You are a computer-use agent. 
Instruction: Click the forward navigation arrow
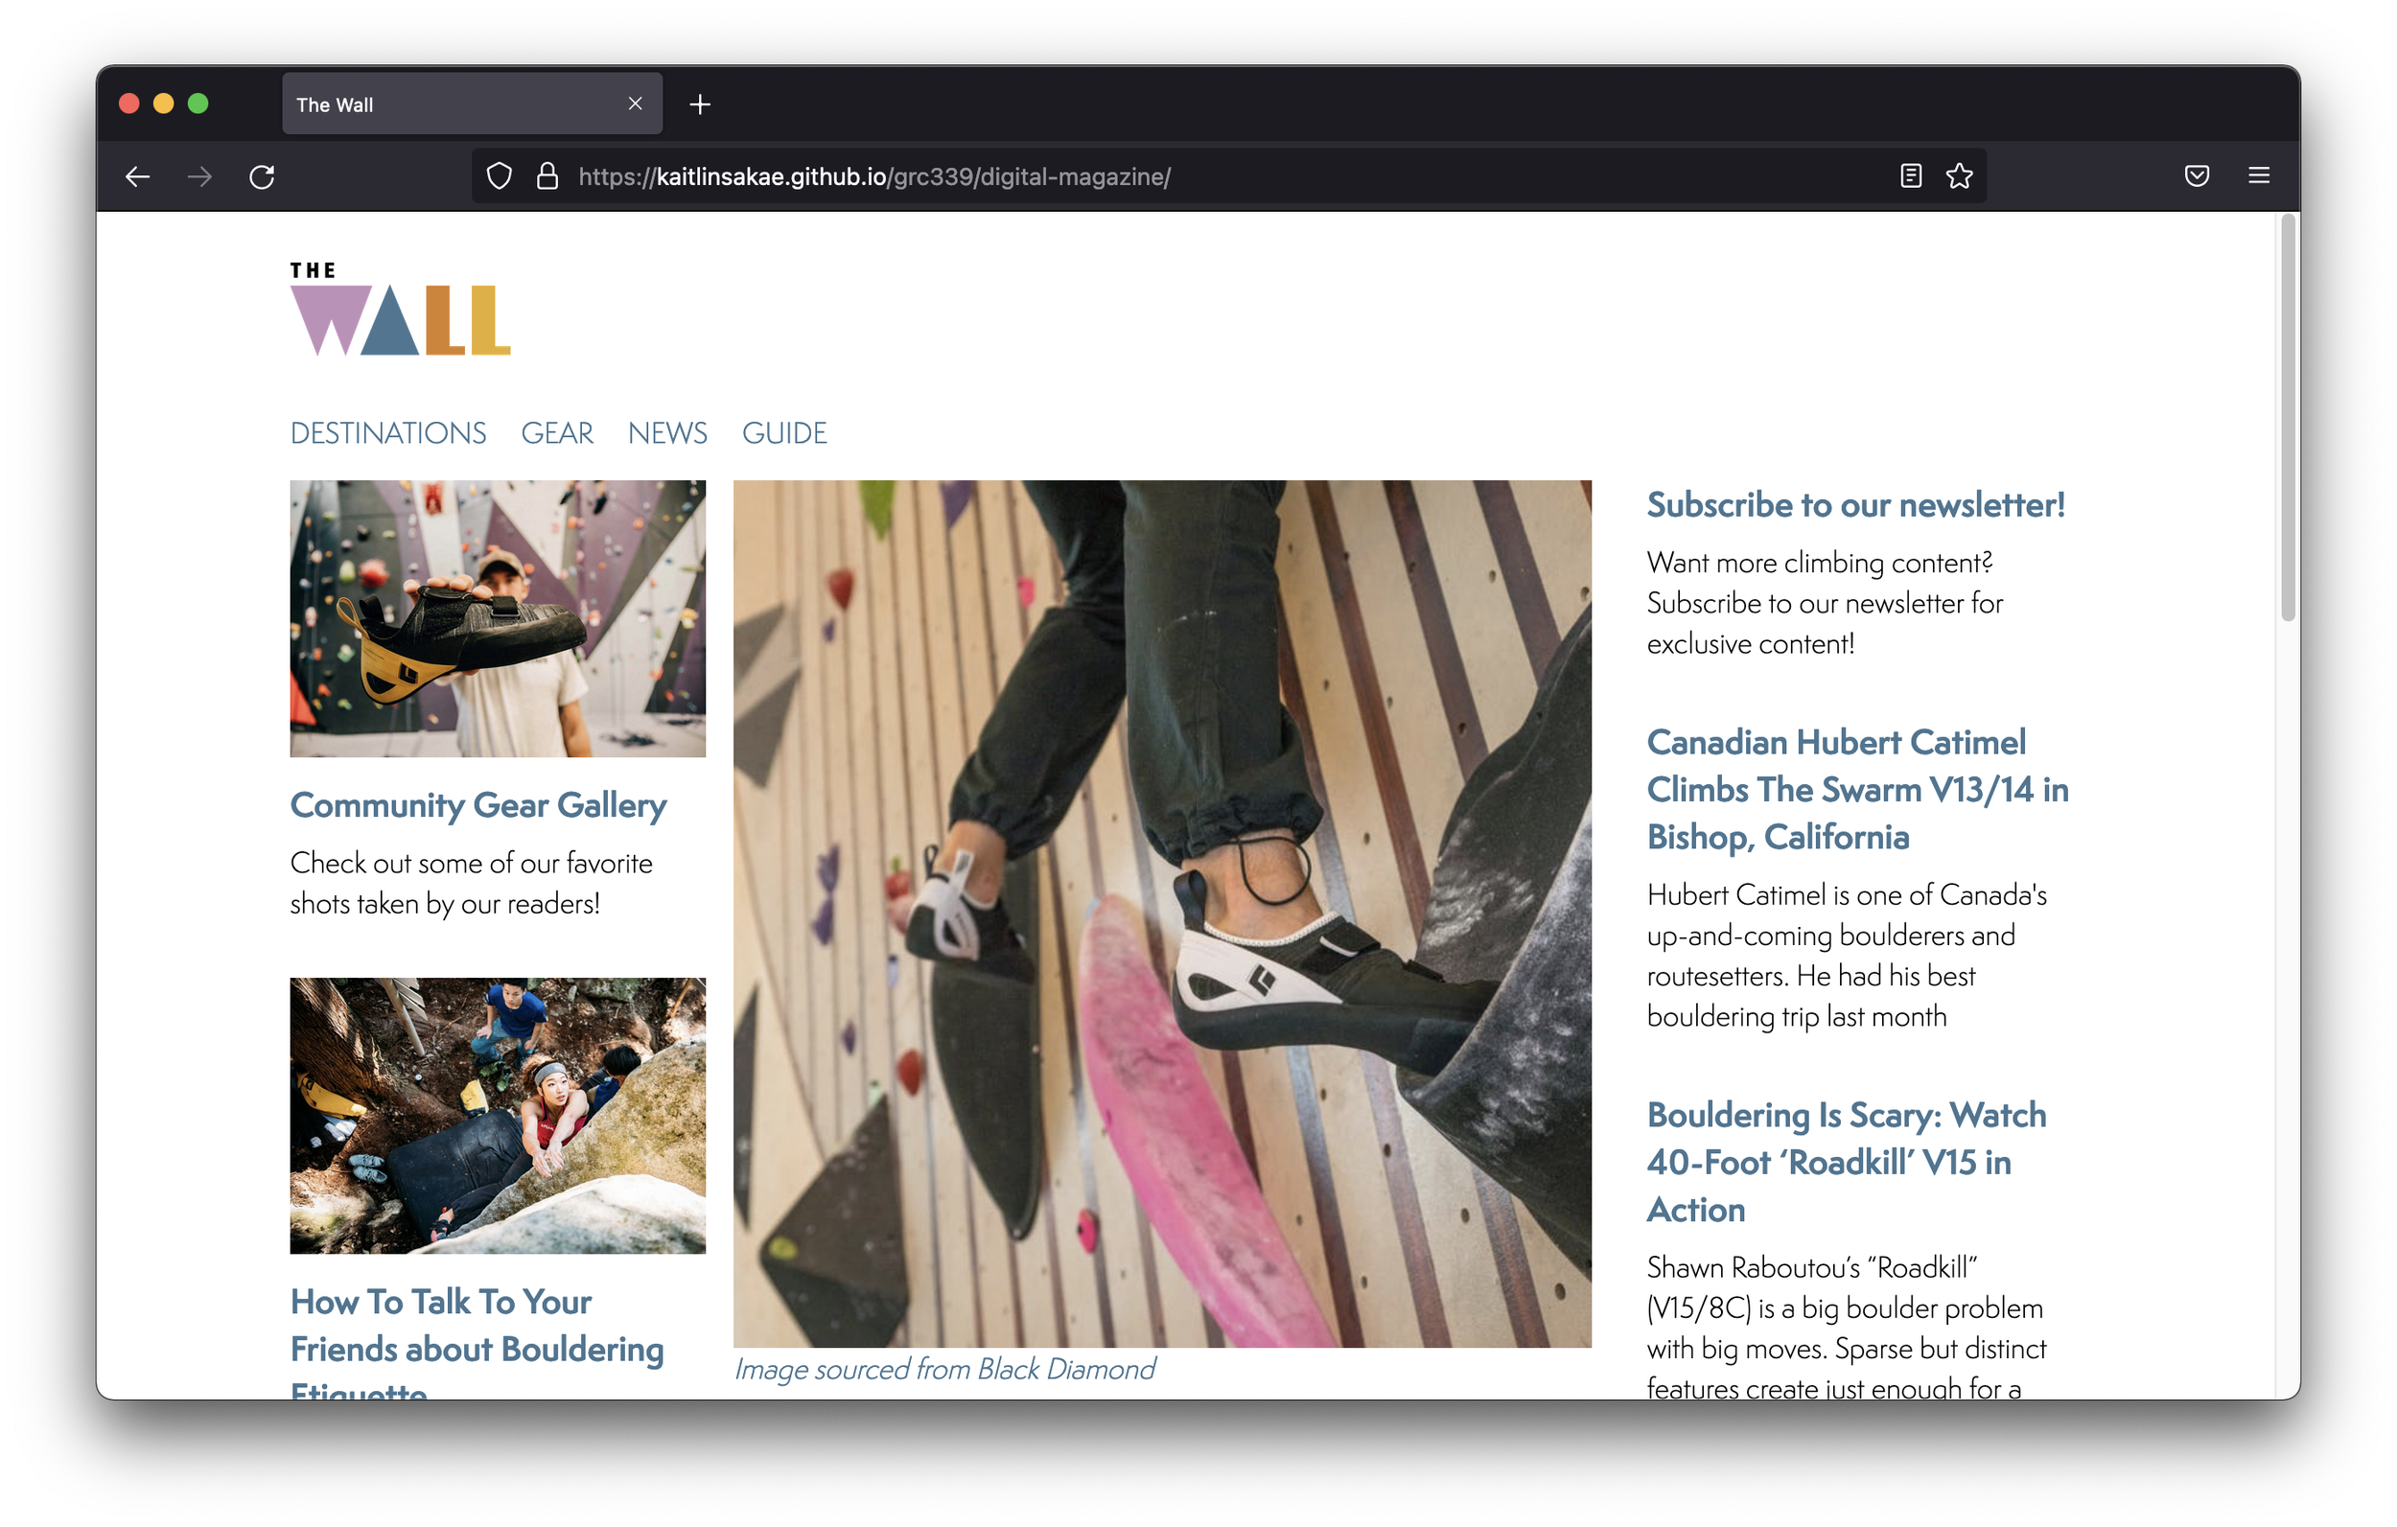pyautogui.click(x=199, y=176)
